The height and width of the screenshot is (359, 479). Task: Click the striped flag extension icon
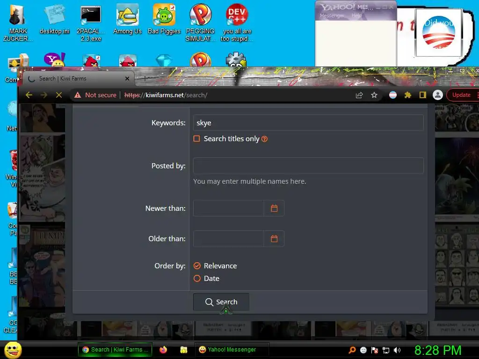tap(393, 95)
